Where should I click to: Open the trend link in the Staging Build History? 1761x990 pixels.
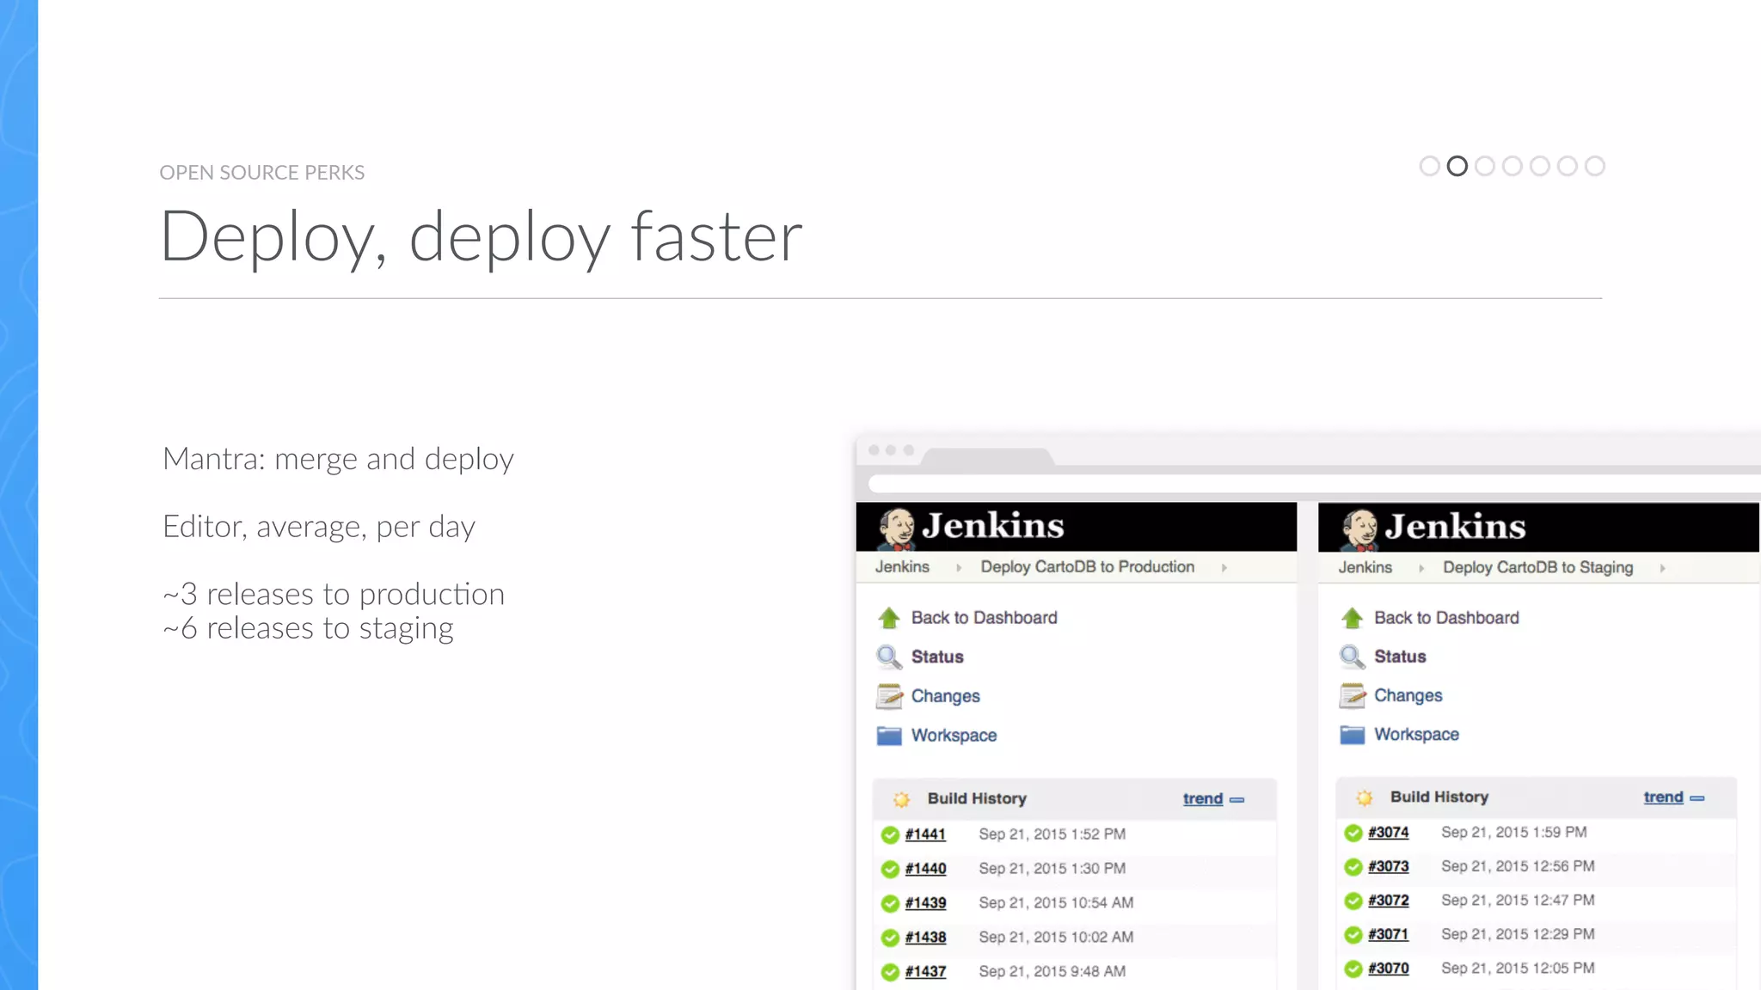[1664, 797]
